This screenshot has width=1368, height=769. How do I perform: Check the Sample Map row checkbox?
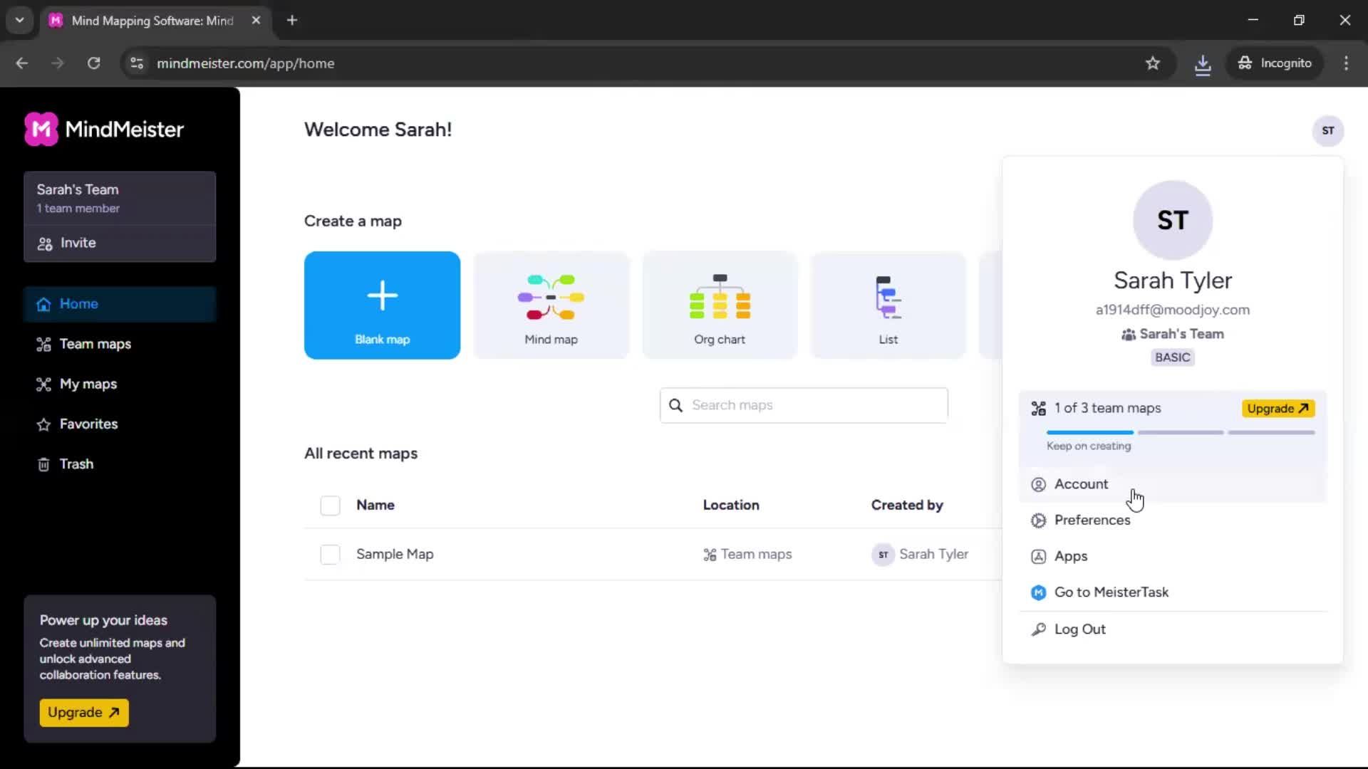tap(330, 554)
